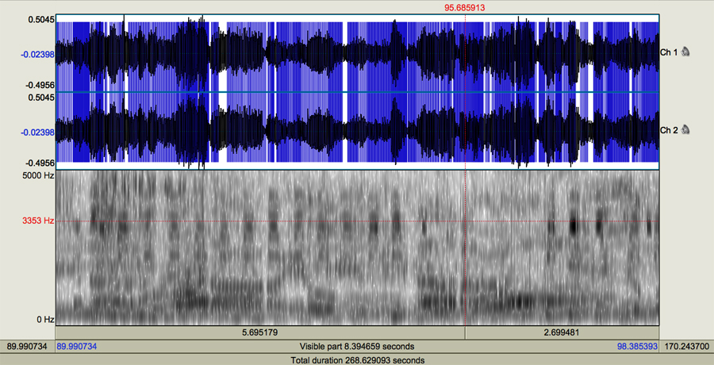
Task: Click the blue window start time 89.990734
Action: click(x=78, y=347)
